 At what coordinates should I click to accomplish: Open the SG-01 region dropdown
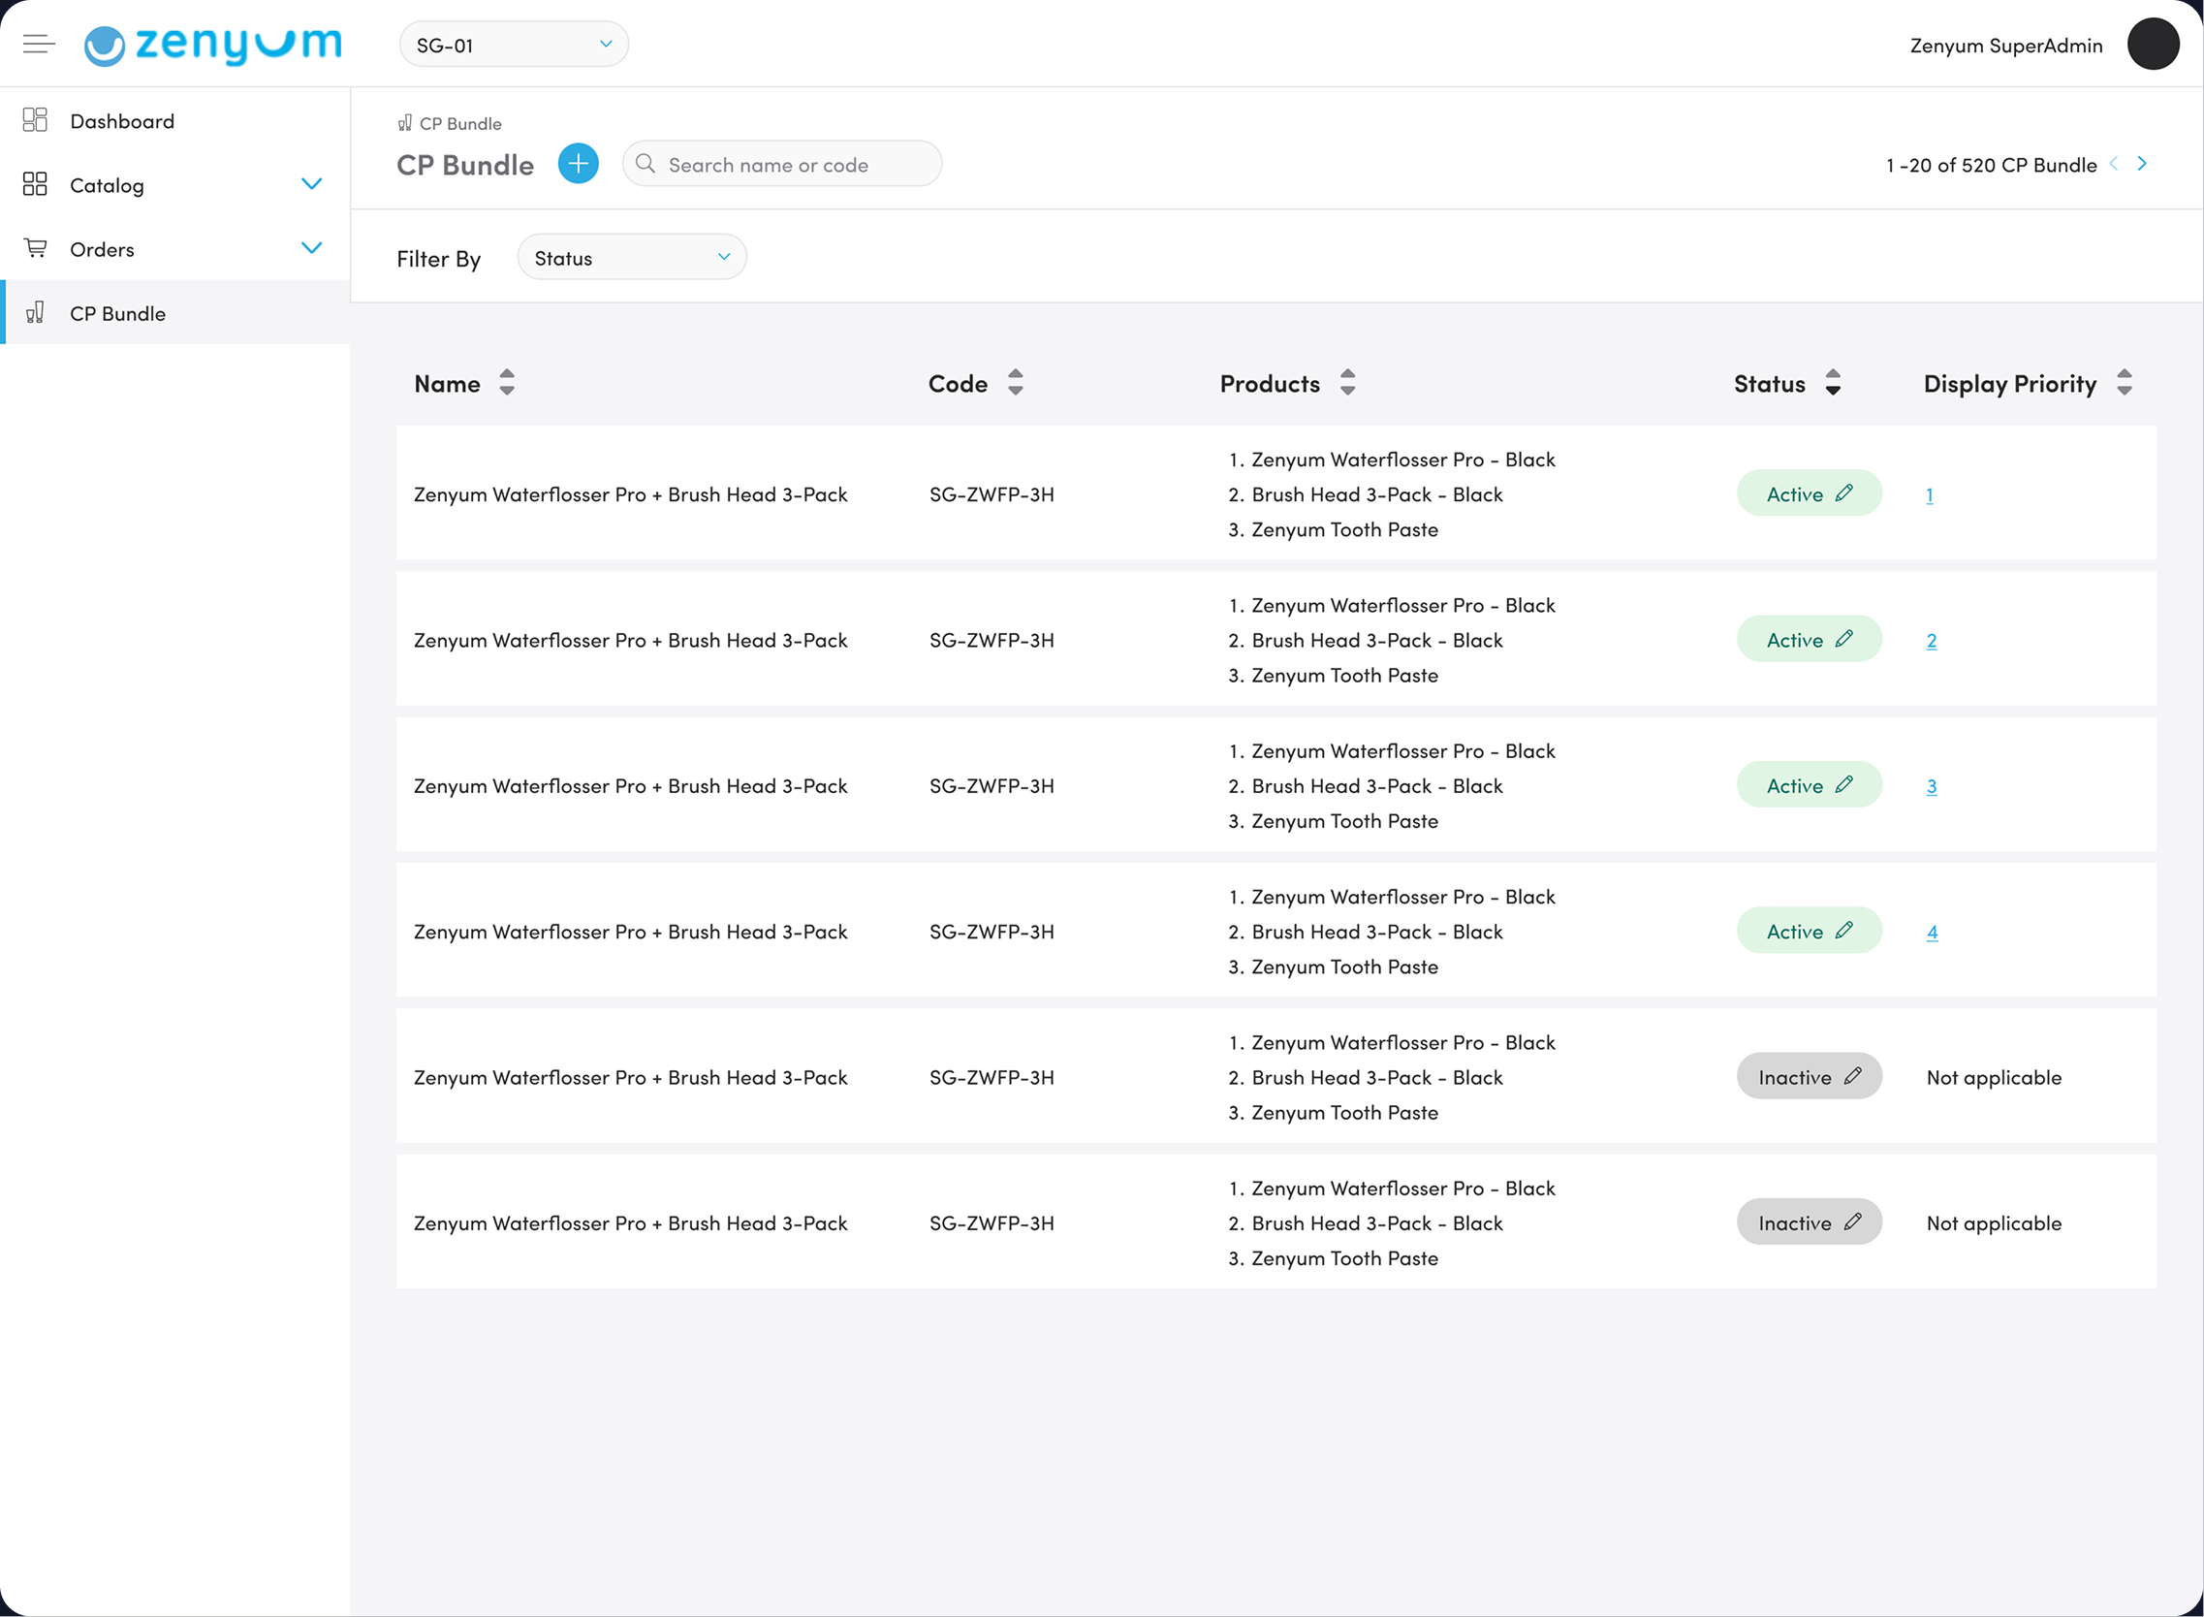[514, 44]
